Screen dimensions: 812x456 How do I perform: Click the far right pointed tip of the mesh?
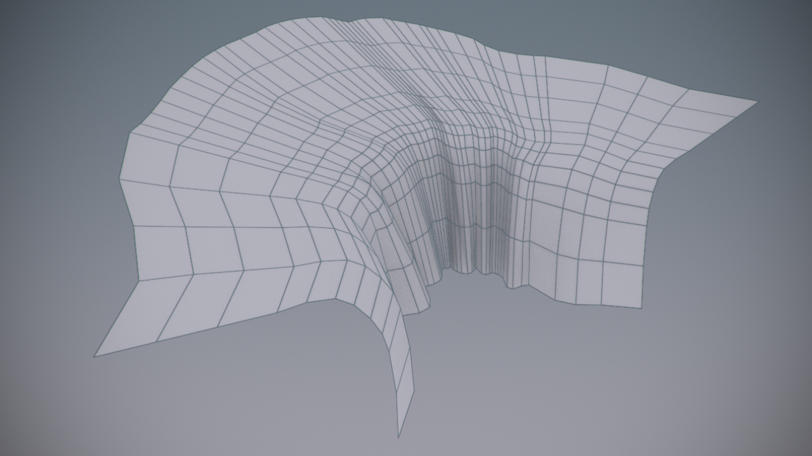[x=755, y=102]
